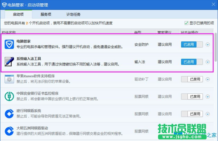The image size is (218, 141).
Task: Enable the 建行网银盾系统 toggle
Action: pos(192,114)
